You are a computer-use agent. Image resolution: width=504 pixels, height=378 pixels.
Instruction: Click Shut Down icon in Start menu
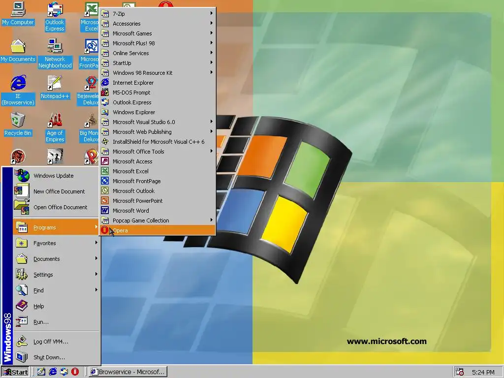(22, 357)
